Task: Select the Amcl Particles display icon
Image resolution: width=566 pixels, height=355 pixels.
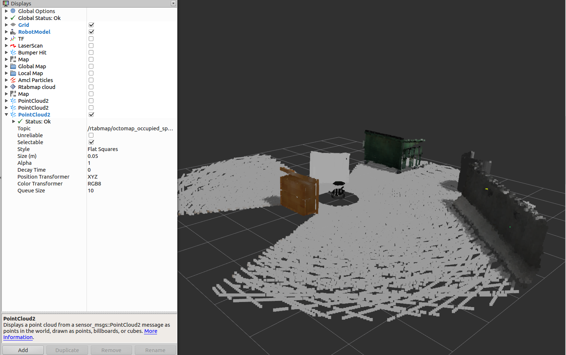Action: click(x=13, y=80)
